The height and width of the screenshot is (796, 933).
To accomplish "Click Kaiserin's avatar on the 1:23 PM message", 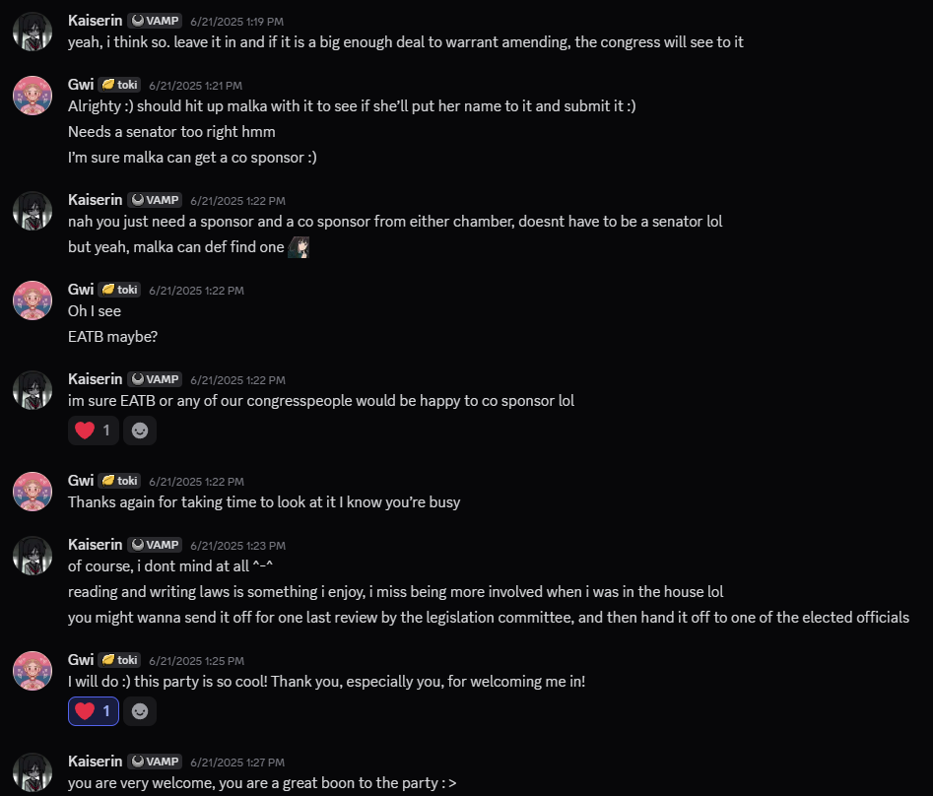I will pos(33,556).
